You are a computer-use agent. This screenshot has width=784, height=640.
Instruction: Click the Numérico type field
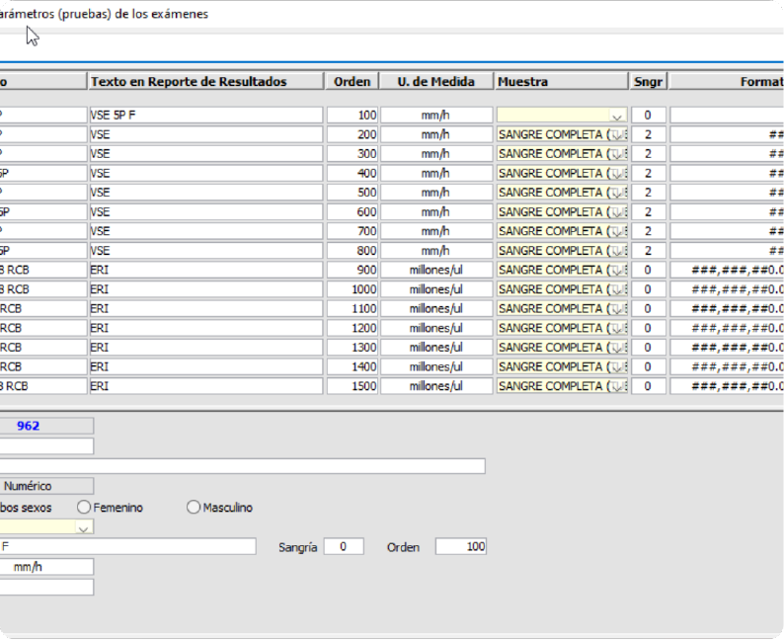pos(46,486)
